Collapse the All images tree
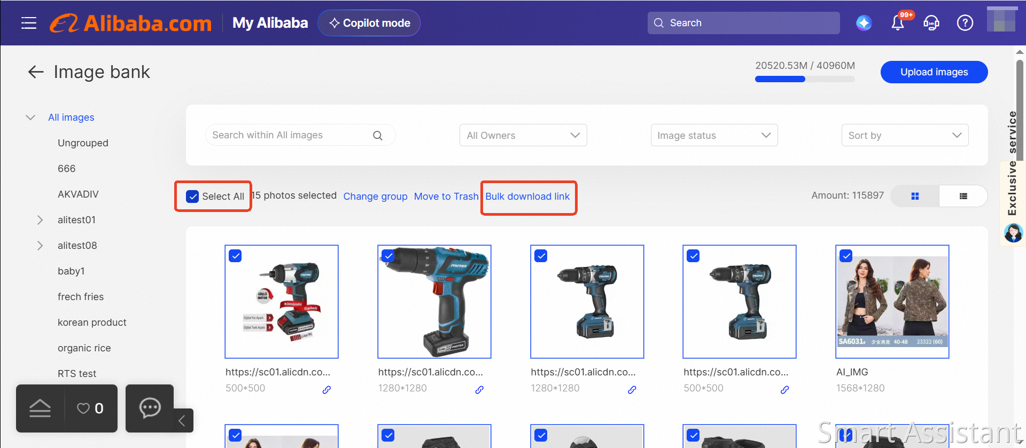1026x448 pixels. pyautogui.click(x=30, y=117)
